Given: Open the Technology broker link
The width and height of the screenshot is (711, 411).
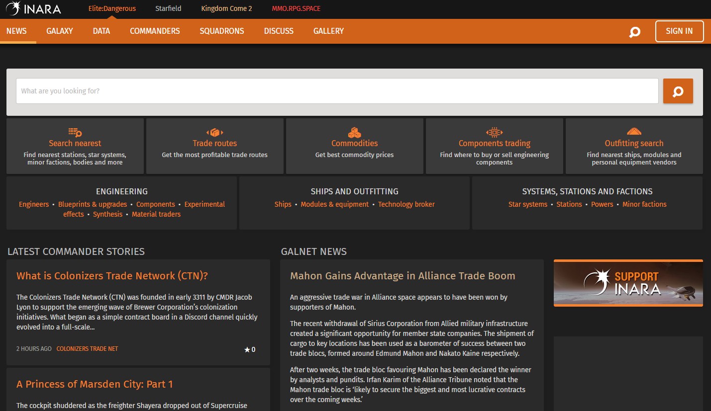Looking at the screenshot, I should coord(406,204).
